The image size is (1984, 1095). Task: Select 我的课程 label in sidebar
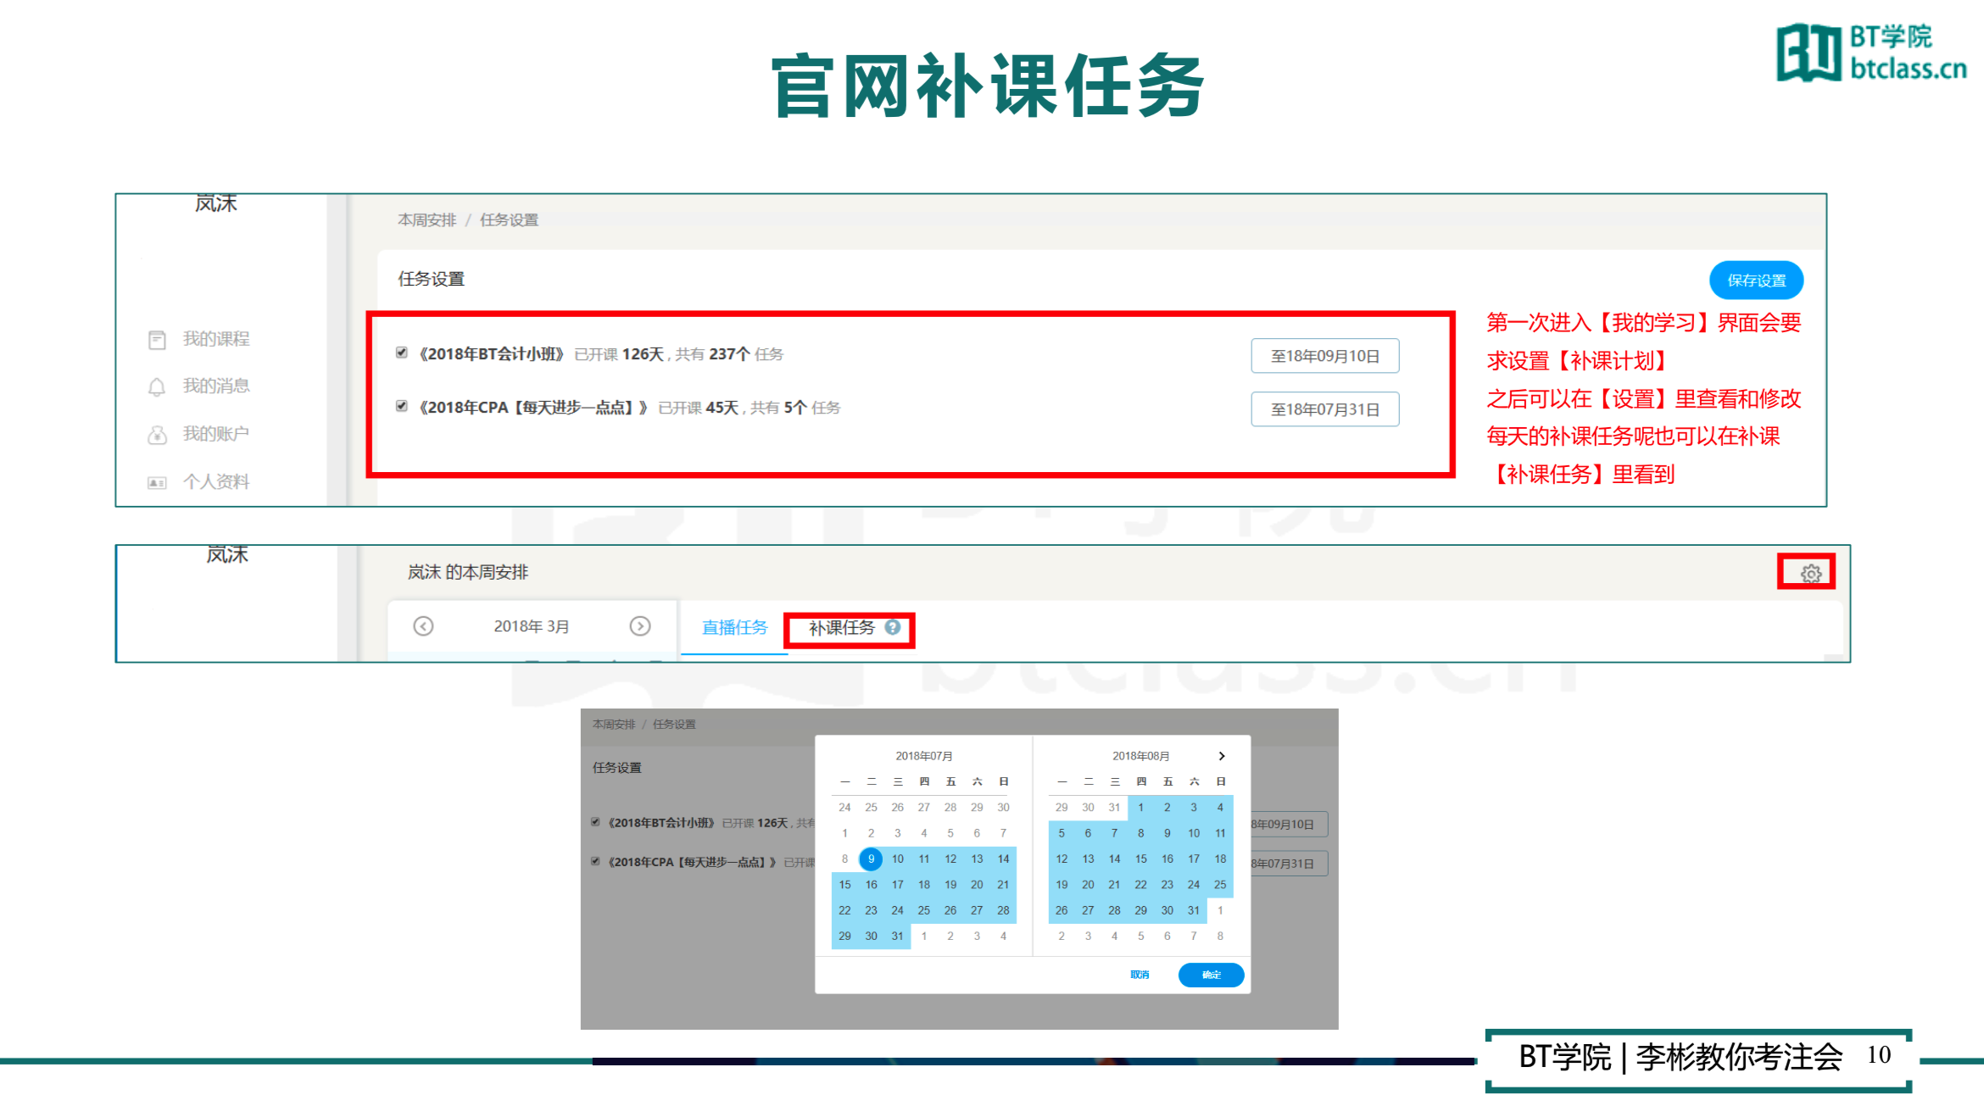[216, 339]
